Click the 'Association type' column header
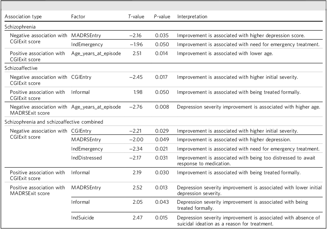Image resolution: width=327 pixels, height=229 pixels. click(x=23, y=17)
